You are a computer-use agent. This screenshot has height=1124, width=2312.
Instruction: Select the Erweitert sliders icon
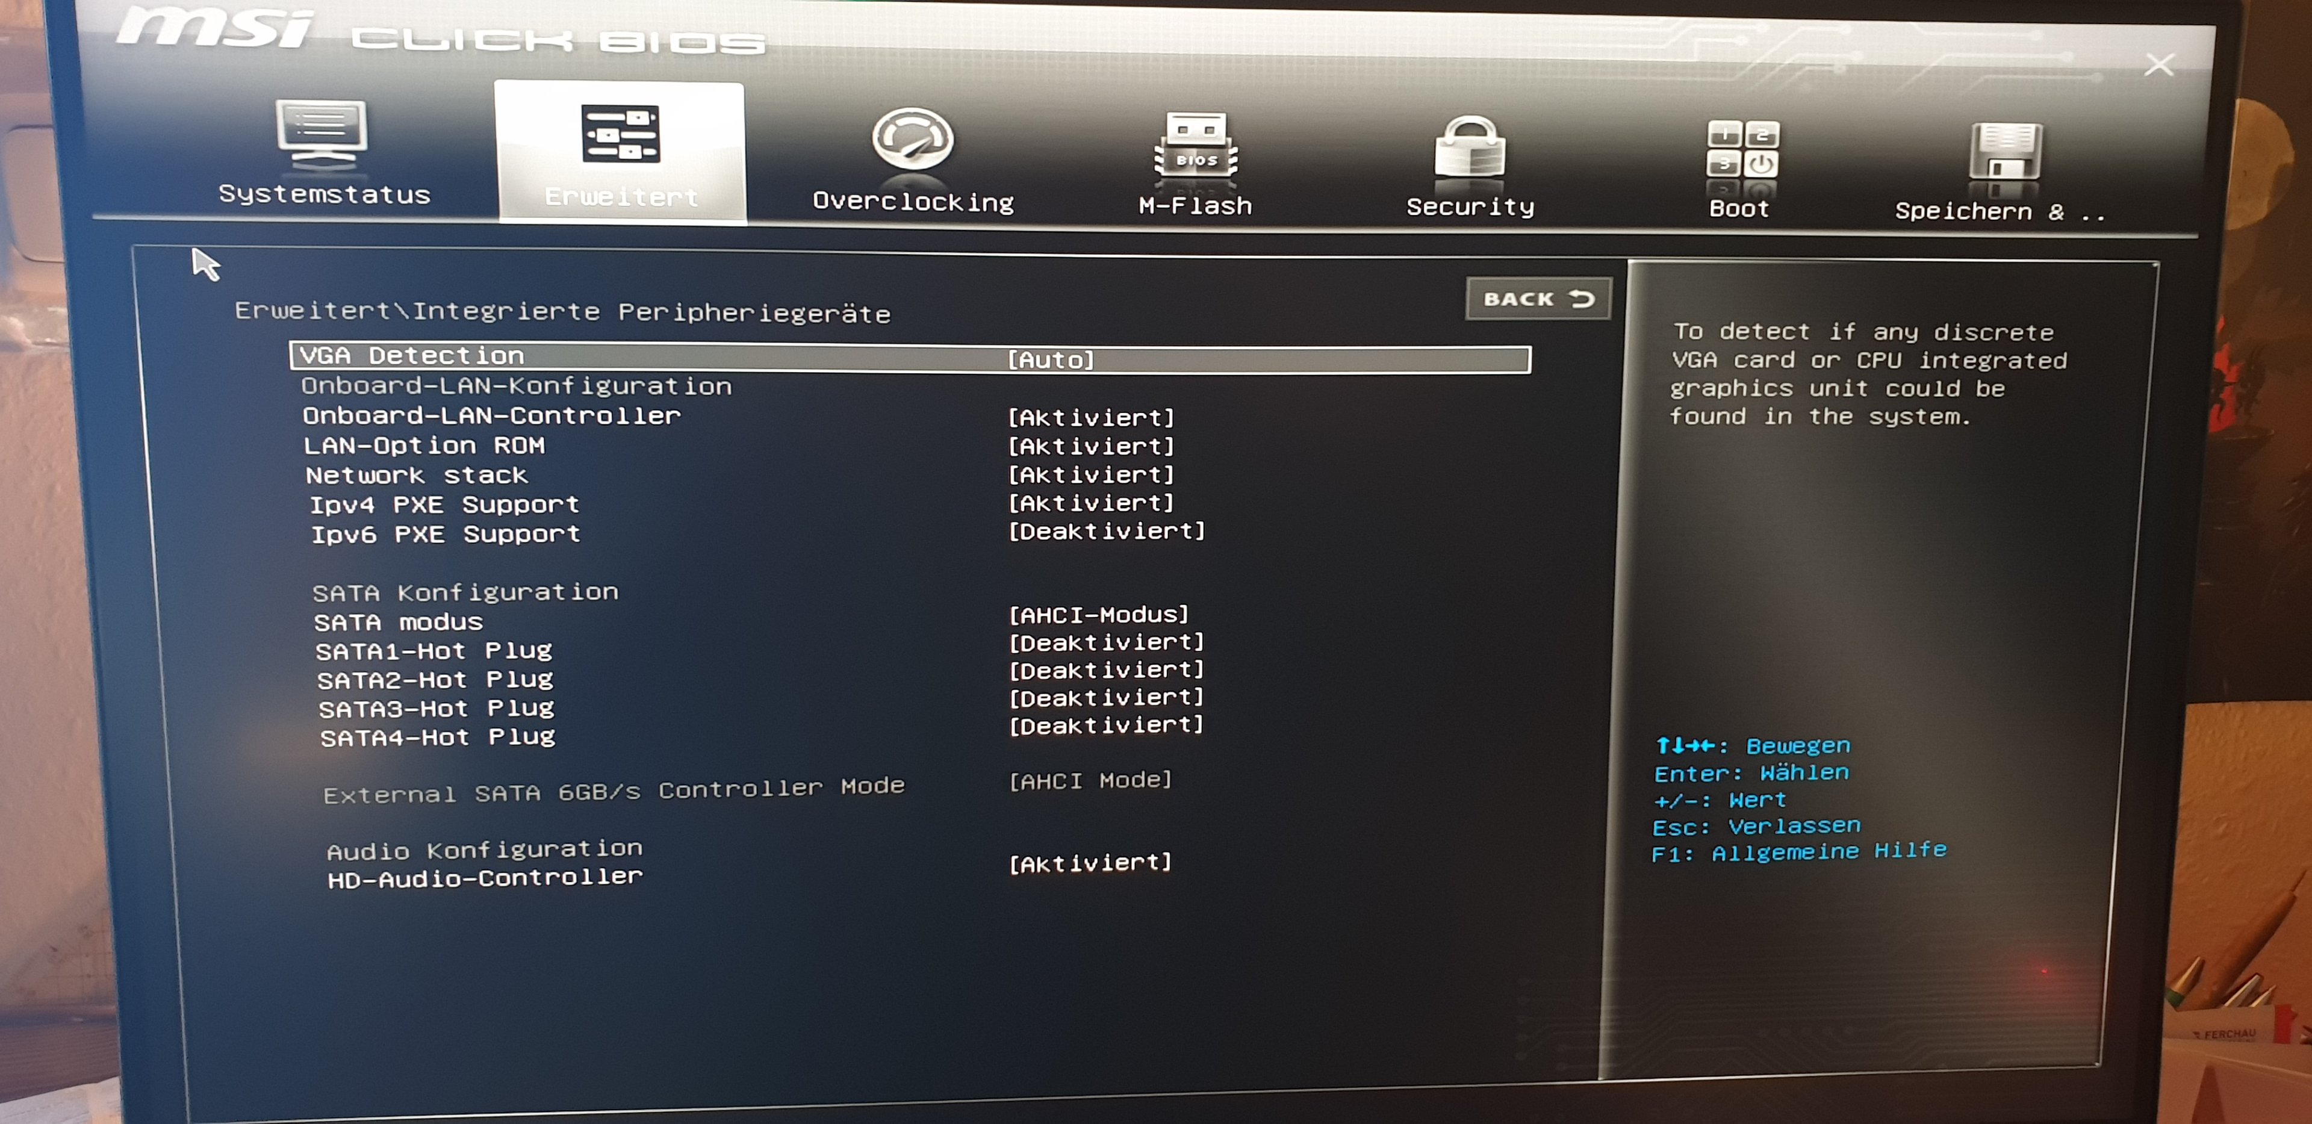(620, 135)
